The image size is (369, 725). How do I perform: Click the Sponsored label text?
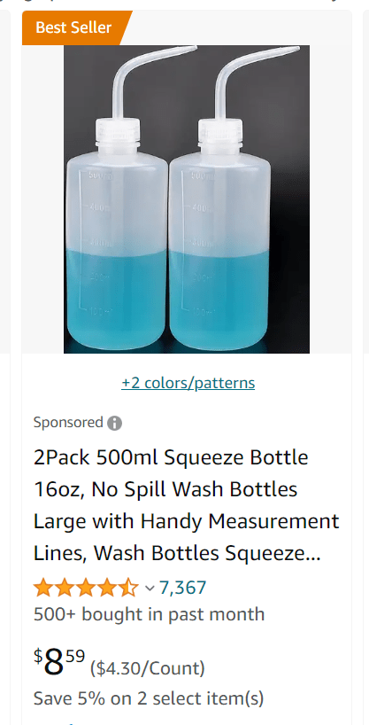coord(68,423)
